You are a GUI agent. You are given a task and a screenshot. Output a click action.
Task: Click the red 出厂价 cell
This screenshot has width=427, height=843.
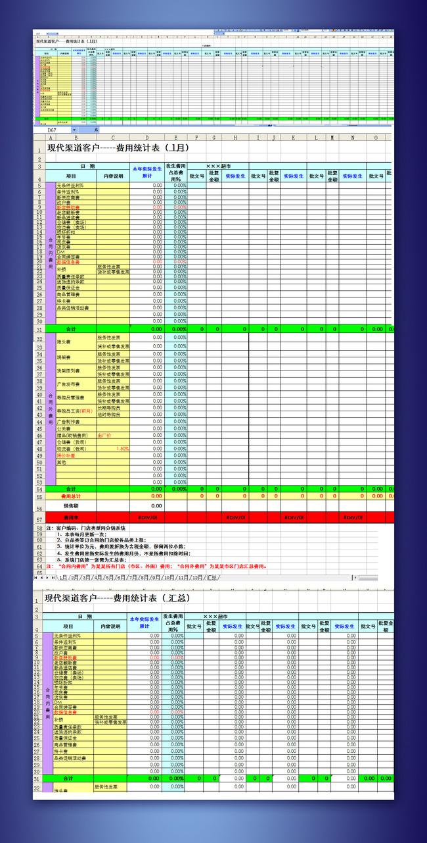(113, 436)
